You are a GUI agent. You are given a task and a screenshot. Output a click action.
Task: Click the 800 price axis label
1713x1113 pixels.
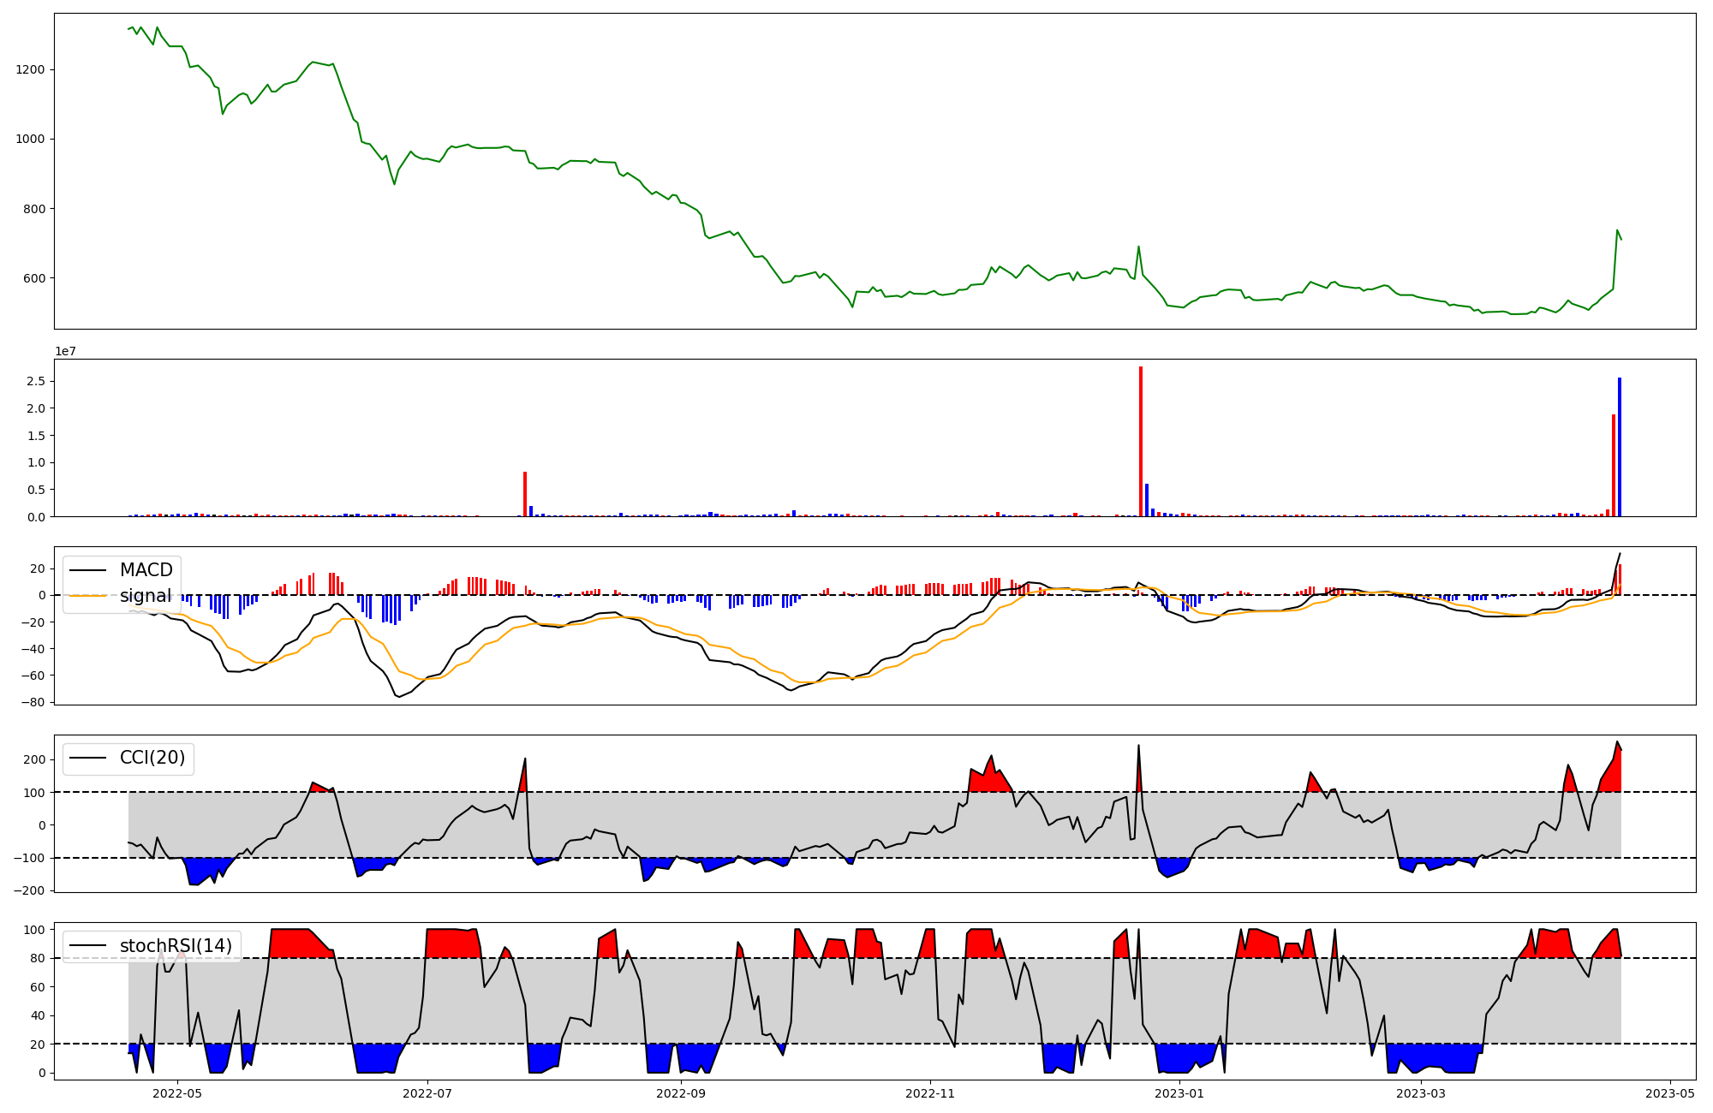coord(35,209)
